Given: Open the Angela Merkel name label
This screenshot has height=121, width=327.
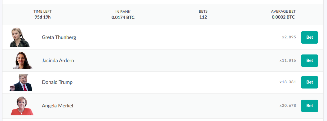Looking at the screenshot, I should point(57,106).
